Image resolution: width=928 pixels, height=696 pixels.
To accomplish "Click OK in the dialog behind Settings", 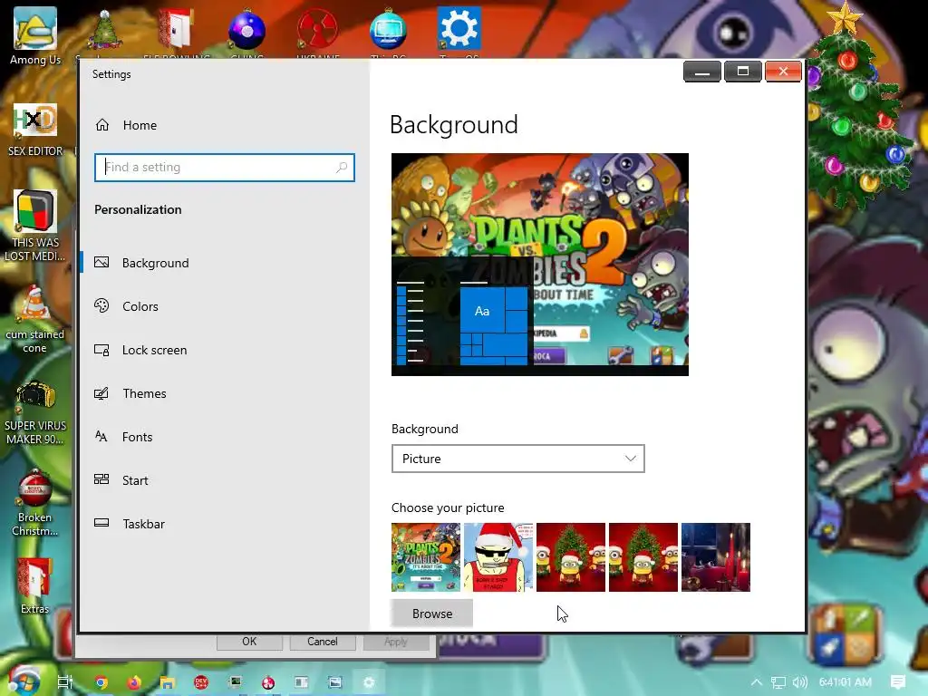I will [x=249, y=642].
